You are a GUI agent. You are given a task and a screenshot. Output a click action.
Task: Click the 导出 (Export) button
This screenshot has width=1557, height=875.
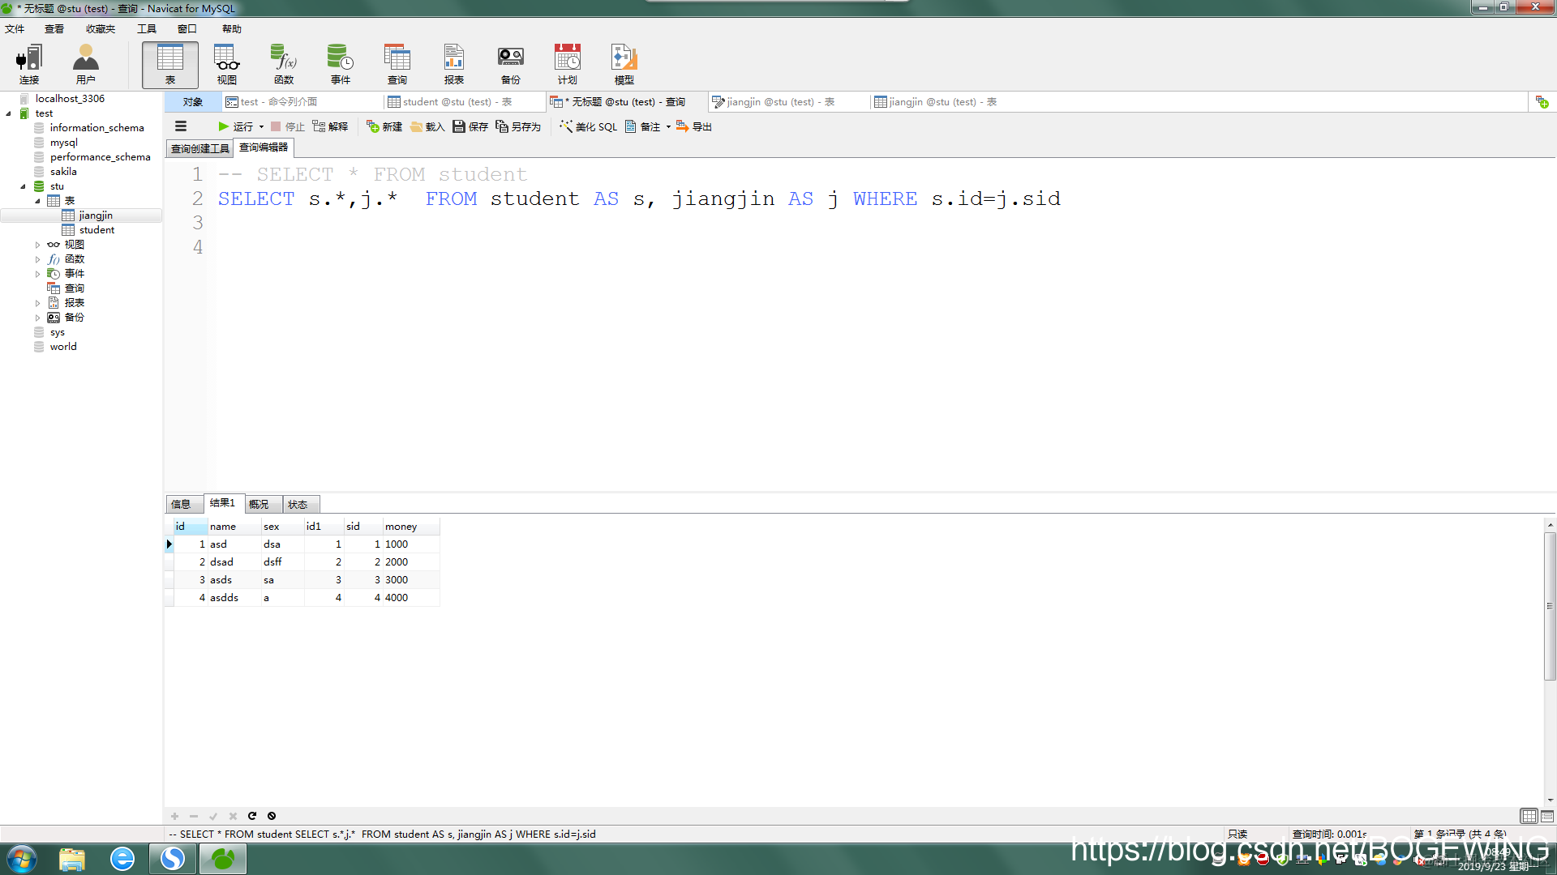click(694, 126)
